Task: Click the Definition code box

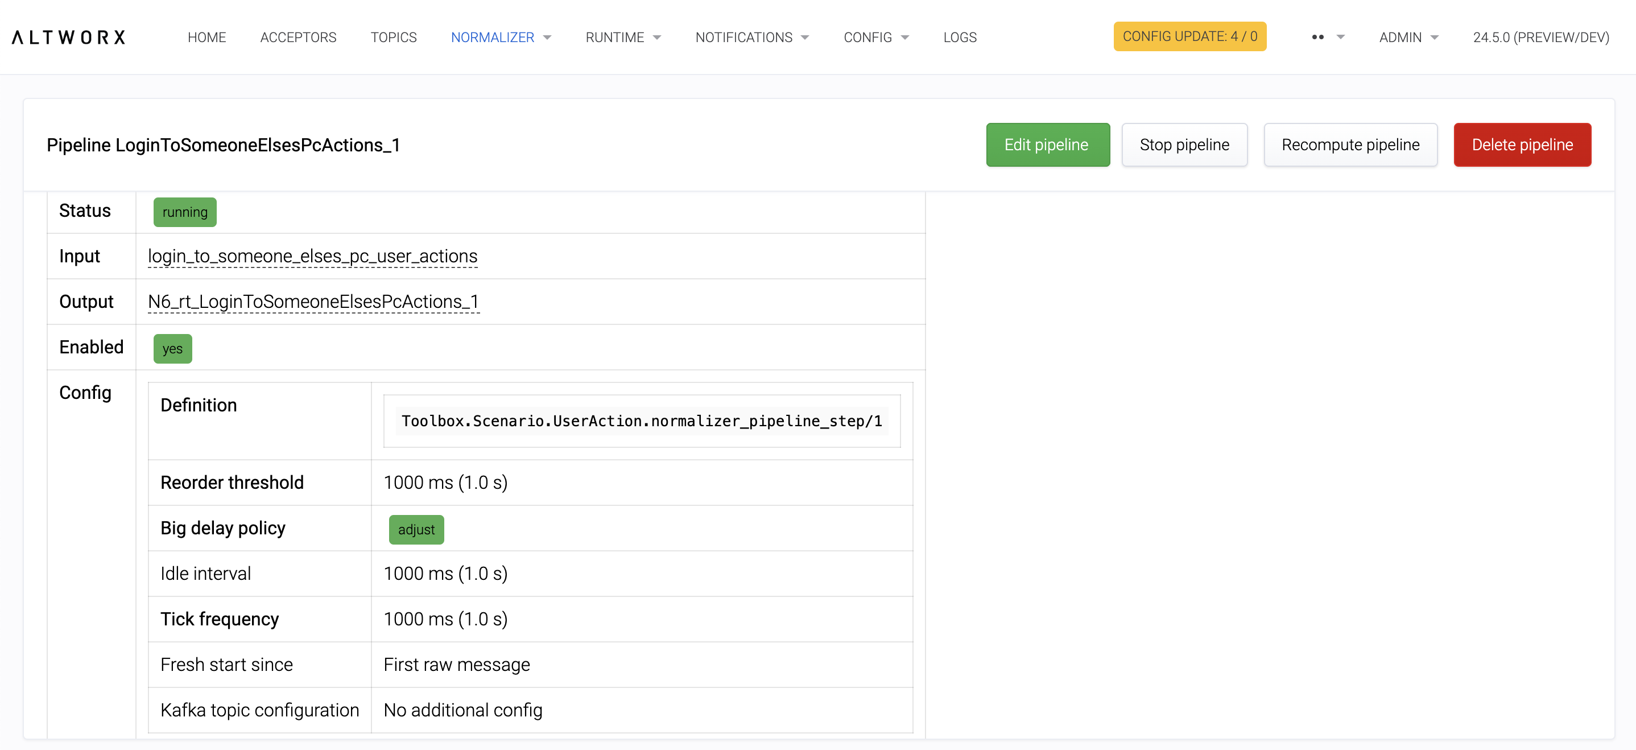Action: click(642, 421)
